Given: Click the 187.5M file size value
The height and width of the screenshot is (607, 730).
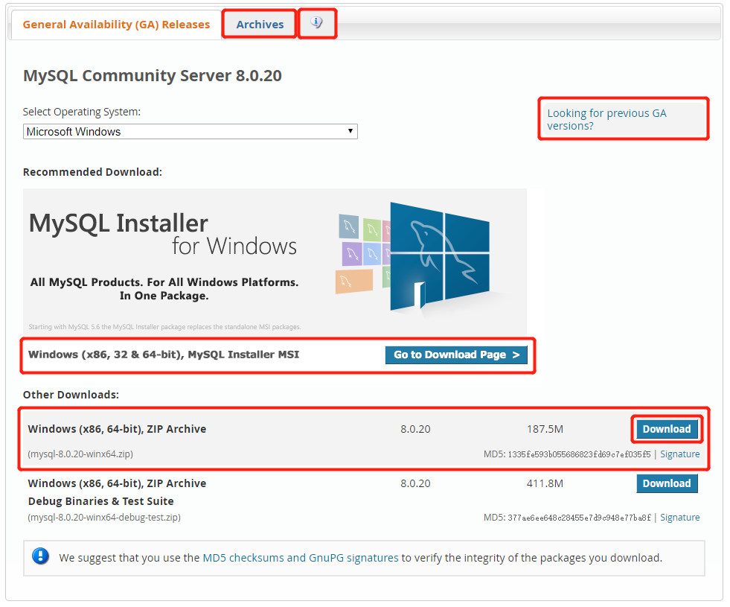Looking at the screenshot, I should [545, 429].
